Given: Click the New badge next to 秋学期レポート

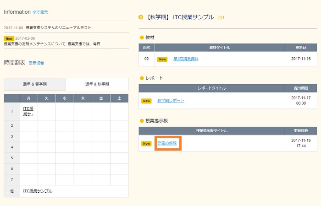Looking at the screenshot, I should tap(146, 101).
